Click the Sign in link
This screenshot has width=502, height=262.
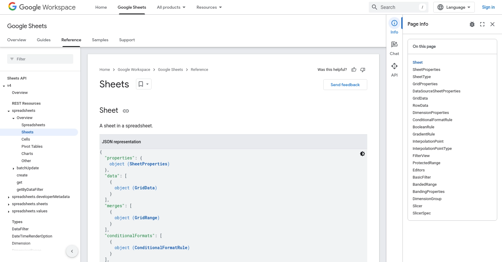pos(488,7)
